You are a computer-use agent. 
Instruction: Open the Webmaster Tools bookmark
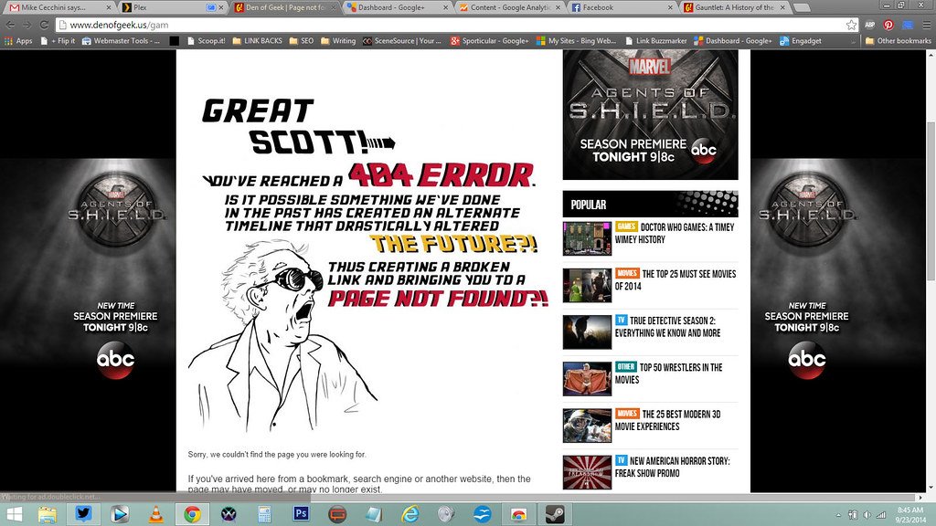[x=121, y=41]
